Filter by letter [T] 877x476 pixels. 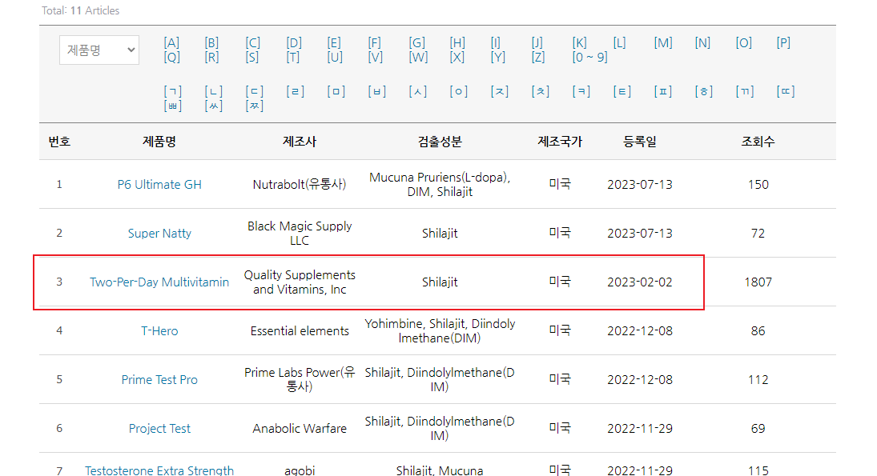292,57
